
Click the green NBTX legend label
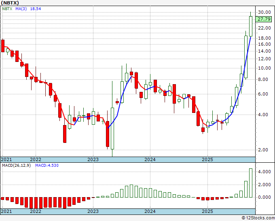[7, 8]
